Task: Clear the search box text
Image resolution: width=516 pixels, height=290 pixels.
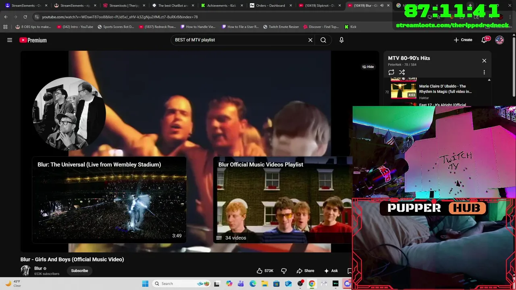Action: coord(310,40)
